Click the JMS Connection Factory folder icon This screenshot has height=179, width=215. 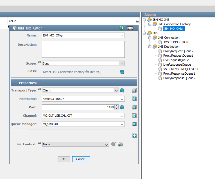point(155,24)
